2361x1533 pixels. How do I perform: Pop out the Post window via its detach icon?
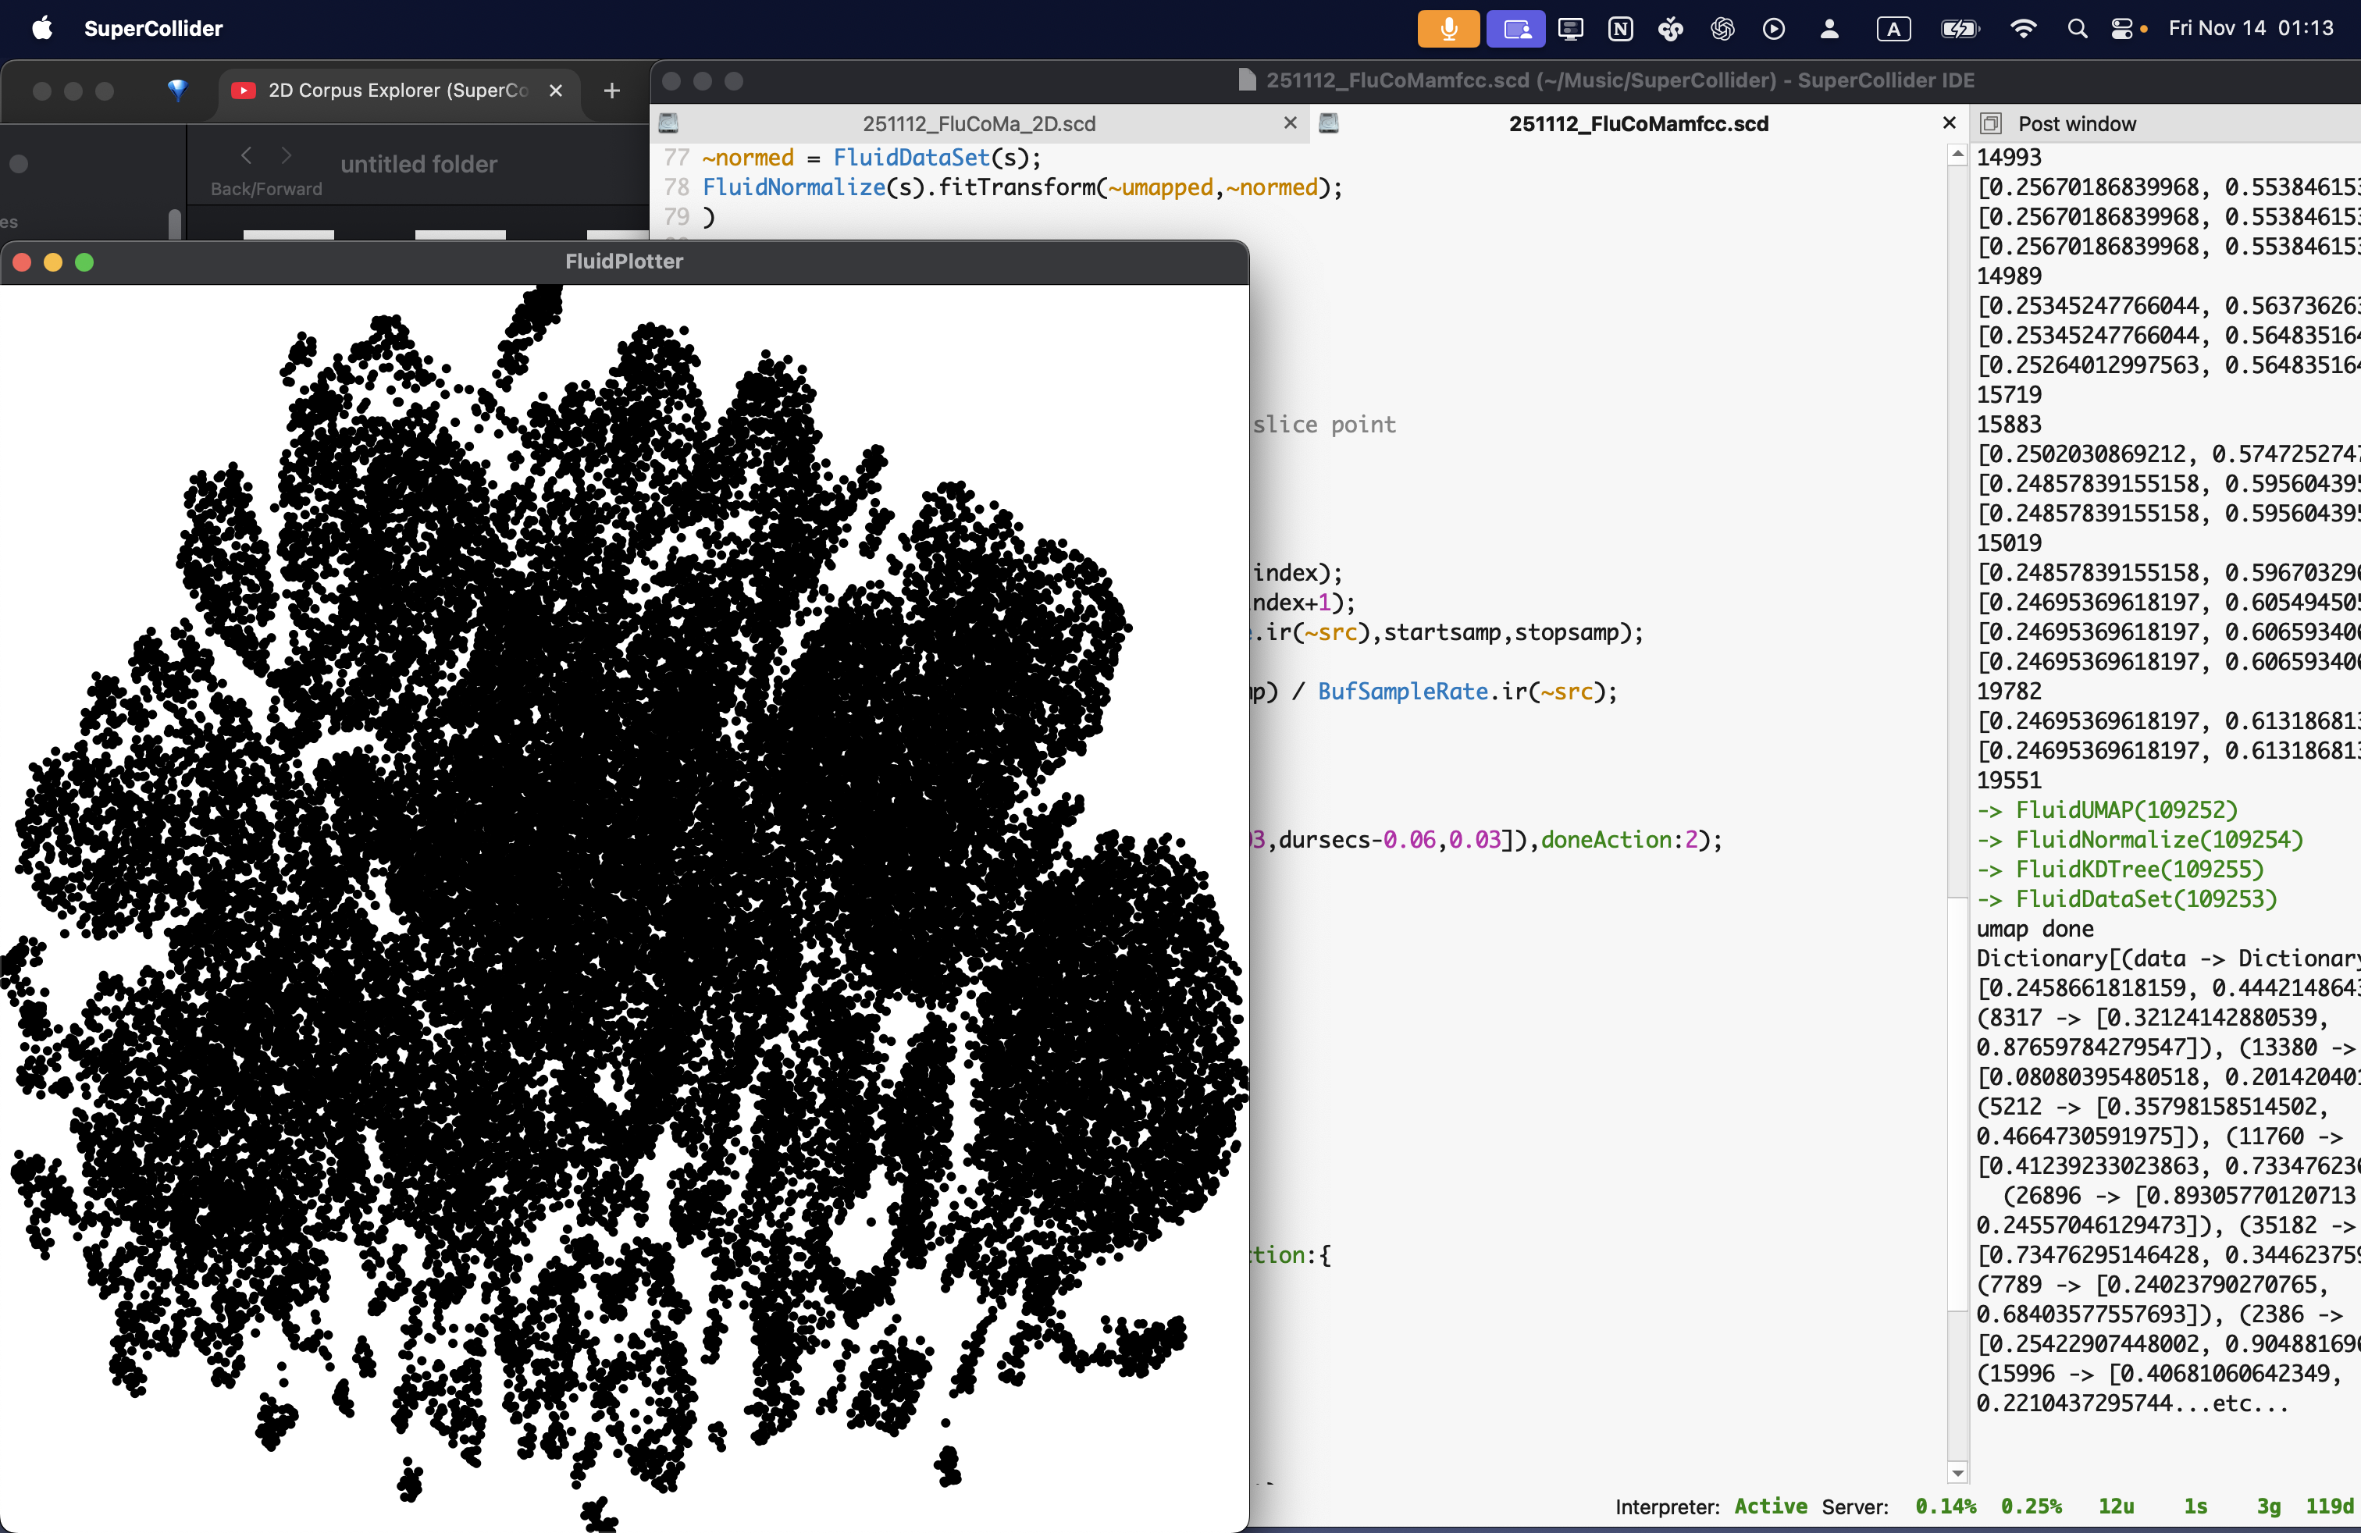[1991, 123]
